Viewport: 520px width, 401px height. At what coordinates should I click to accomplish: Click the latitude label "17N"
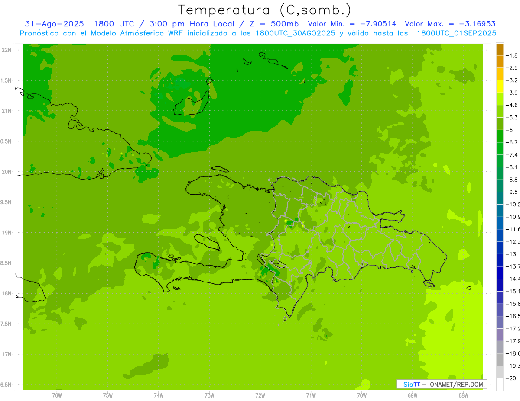click(x=7, y=354)
